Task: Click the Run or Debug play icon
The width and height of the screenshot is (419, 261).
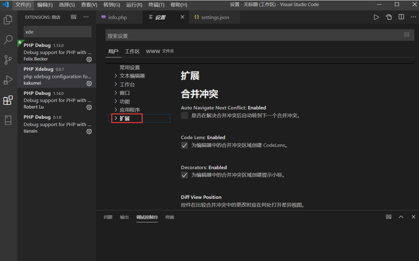Action: pyautogui.click(x=376, y=17)
